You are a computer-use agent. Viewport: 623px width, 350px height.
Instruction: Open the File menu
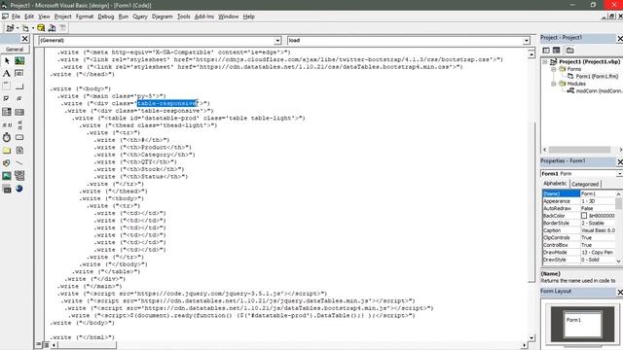(16, 17)
